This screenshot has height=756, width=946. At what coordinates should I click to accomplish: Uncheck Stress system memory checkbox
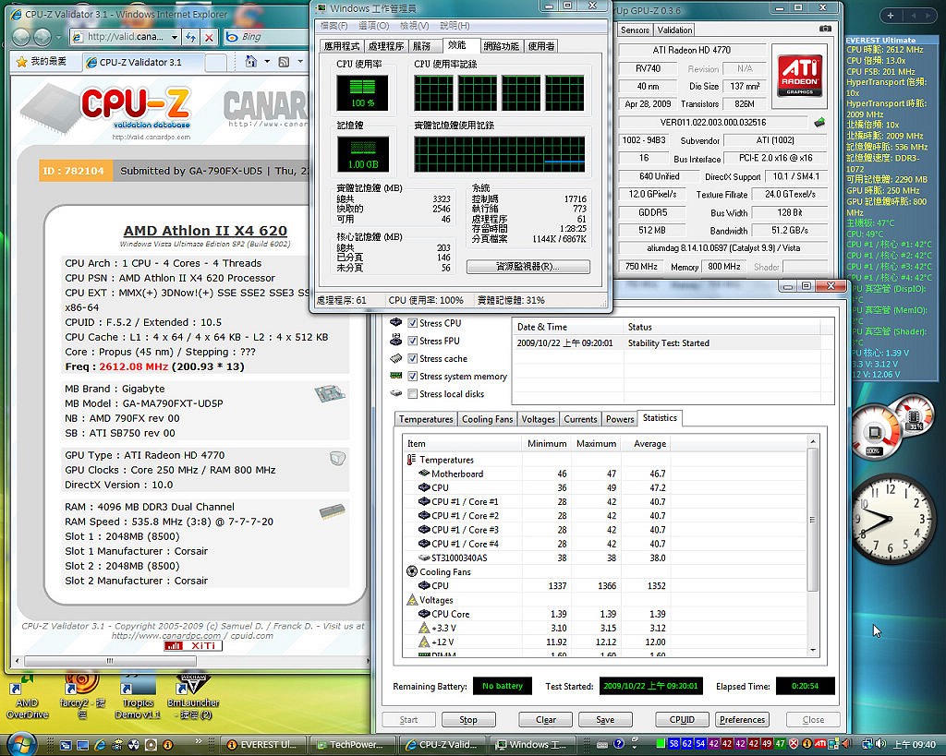click(x=413, y=377)
